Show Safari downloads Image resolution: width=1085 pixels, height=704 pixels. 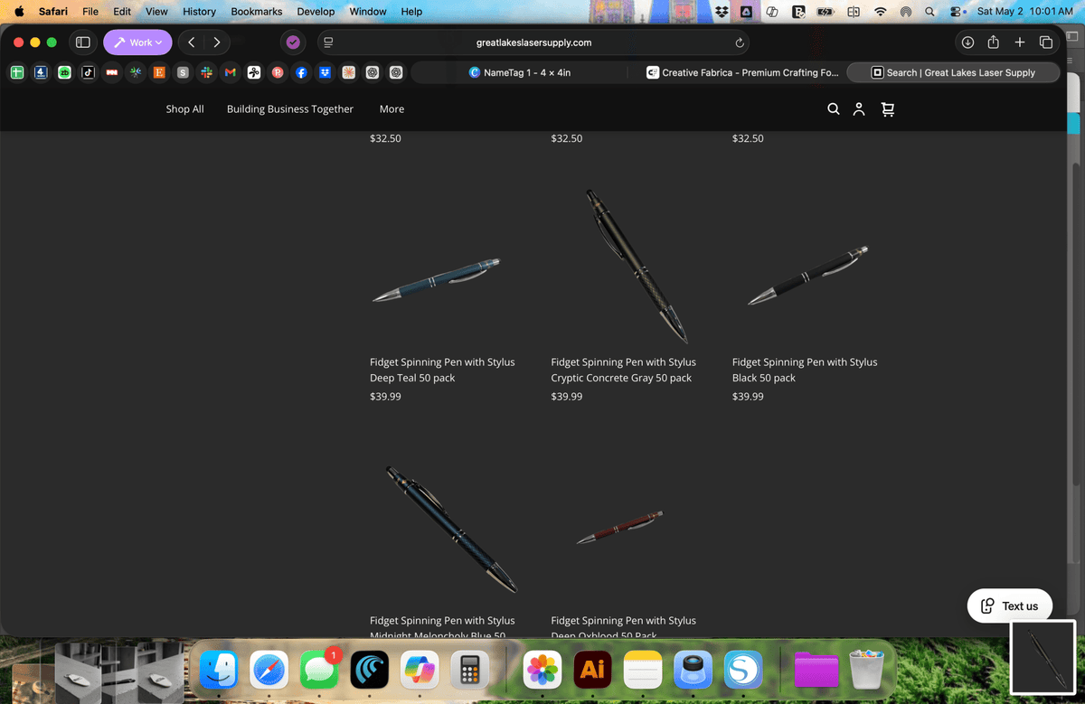pos(967,42)
